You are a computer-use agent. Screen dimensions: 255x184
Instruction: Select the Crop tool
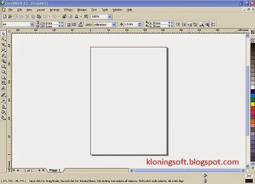pyautogui.click(x=3, y=45)
